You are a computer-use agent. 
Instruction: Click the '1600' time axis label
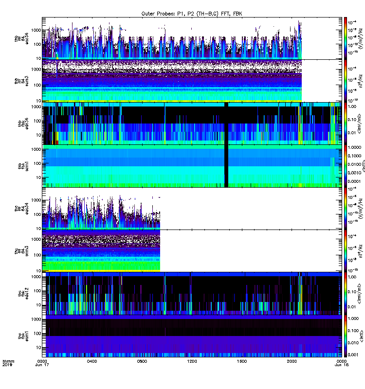(x=241, y=361)
